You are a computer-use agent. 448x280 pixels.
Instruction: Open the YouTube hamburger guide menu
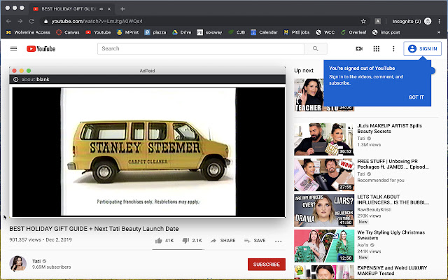(13, 48)
